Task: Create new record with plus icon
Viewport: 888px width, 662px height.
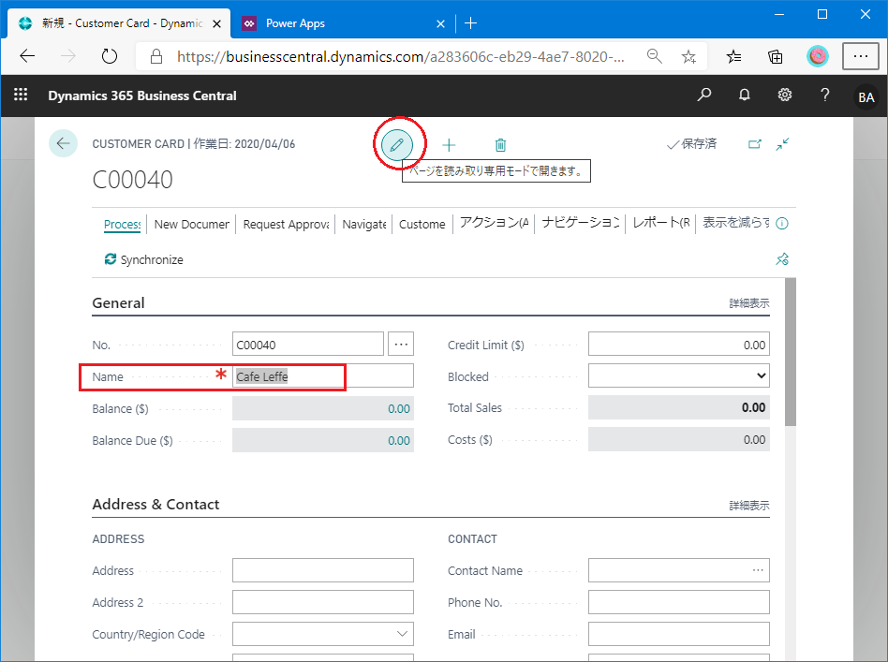Action: pos(449,145)
